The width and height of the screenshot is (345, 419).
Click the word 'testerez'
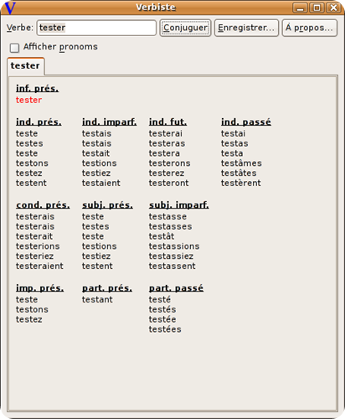coord(167,173)
